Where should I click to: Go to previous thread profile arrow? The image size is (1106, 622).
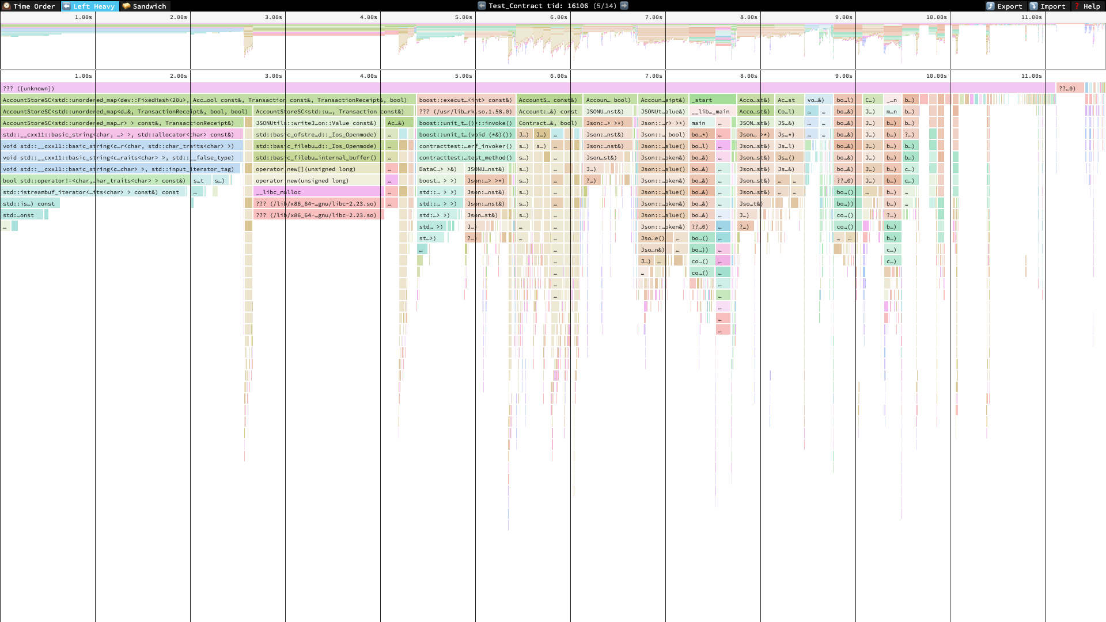(482, 6)
